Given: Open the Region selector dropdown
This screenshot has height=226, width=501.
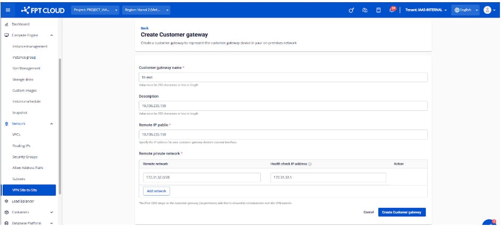Looking at the screenshot, I should coord(147,10).
